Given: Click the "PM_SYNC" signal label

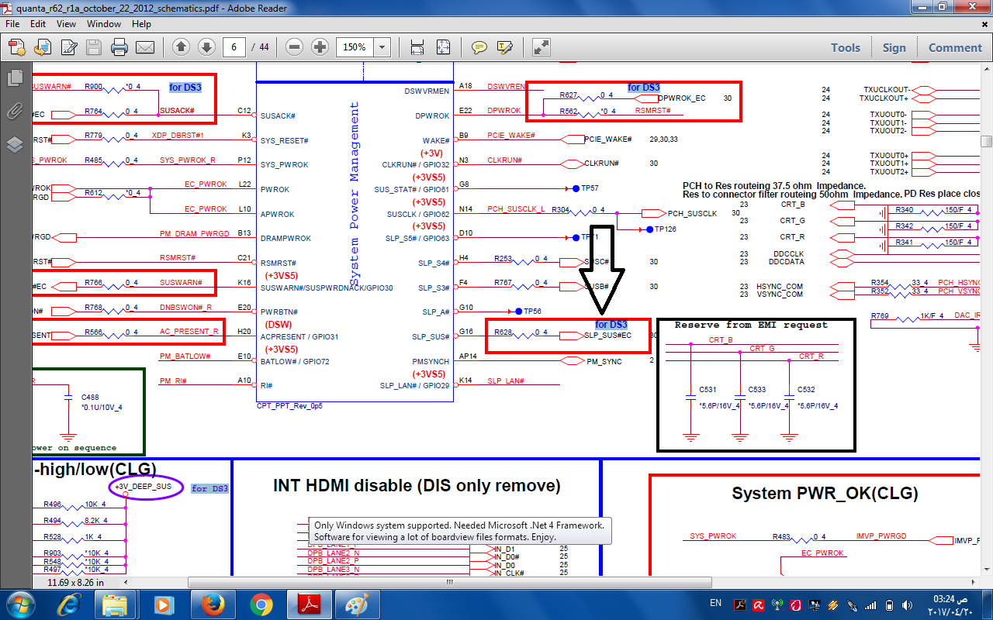Looking at the screenshot, I should 604,361.
